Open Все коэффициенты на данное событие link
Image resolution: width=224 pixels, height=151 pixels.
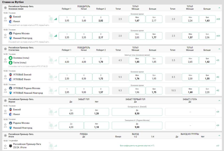coord(137,145)
